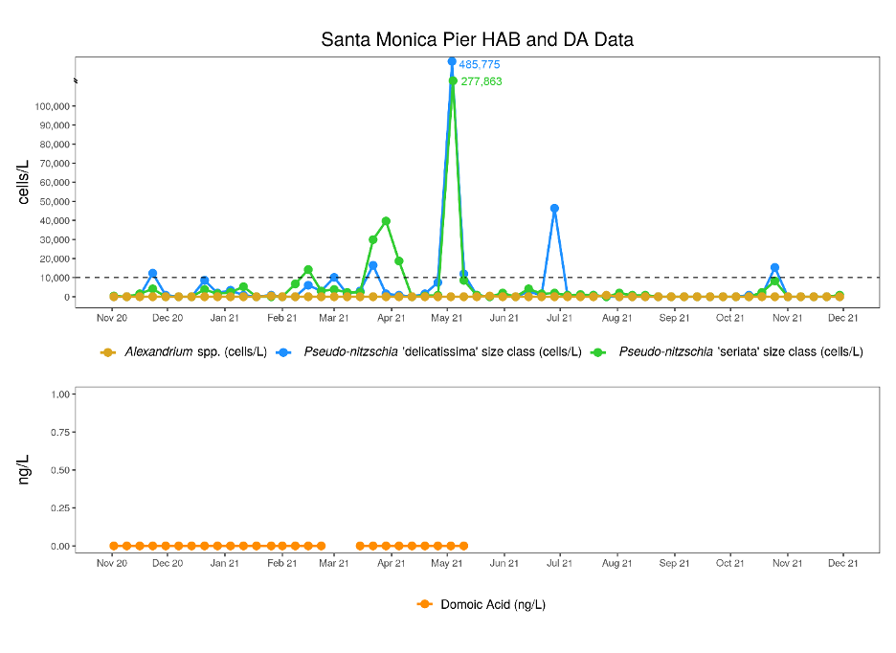Click the blue Jul 21 spike point
The height and width of the screenshot is (653, 896).
(x=554, y=209)
